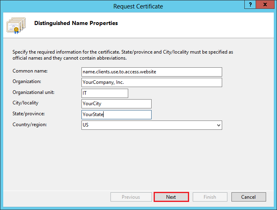Click the greyed-out Previous button

pyautogui.click(x=131, y=197)
